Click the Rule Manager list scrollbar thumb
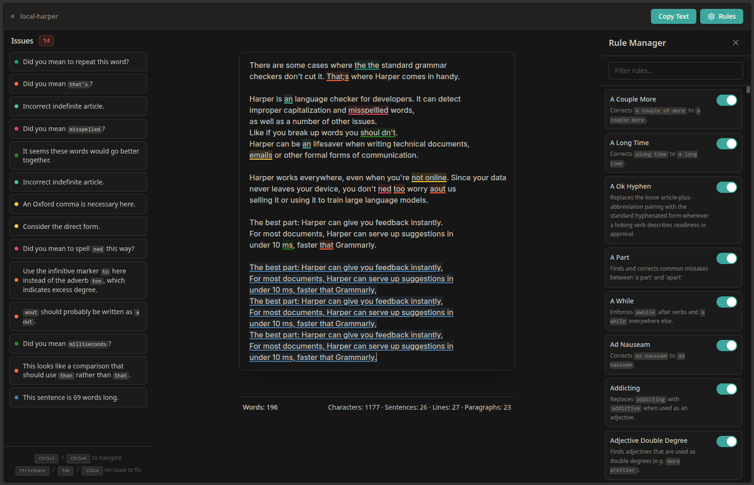Image resolution: width=754 pixels, height=485 pixels. [748, 89]
